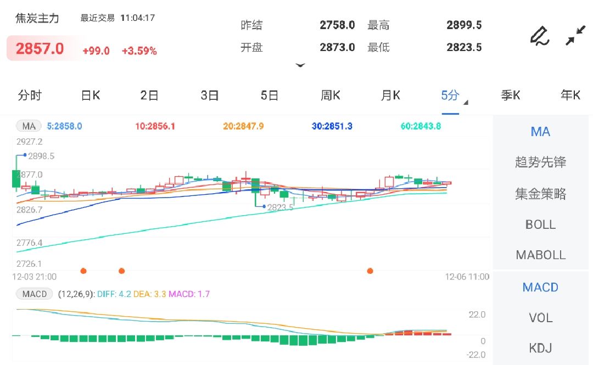Click the 最高 value 2899.5
Screen dimensions: 593x365
point(464,25)
